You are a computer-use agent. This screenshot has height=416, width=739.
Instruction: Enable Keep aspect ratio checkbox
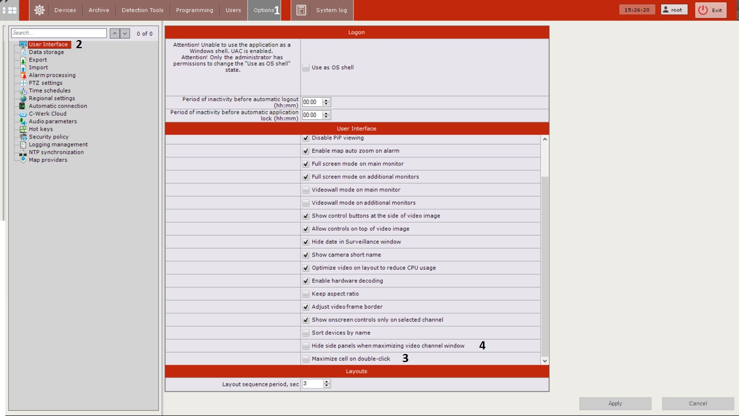point(306,294)
